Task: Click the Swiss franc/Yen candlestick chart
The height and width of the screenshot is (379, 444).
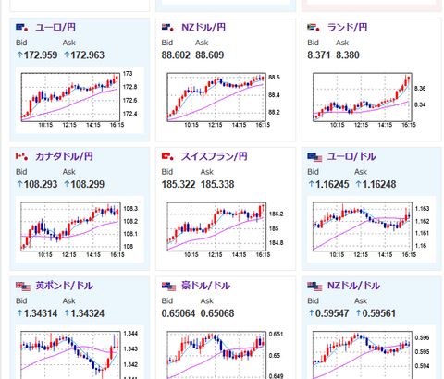Action: point(226,229)
